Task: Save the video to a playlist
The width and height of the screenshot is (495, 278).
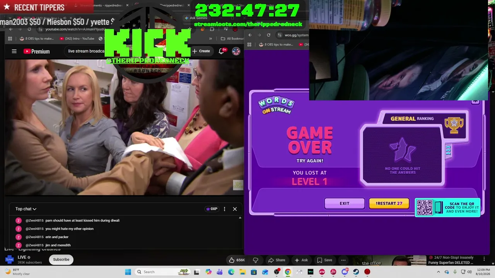Action: 324,260
